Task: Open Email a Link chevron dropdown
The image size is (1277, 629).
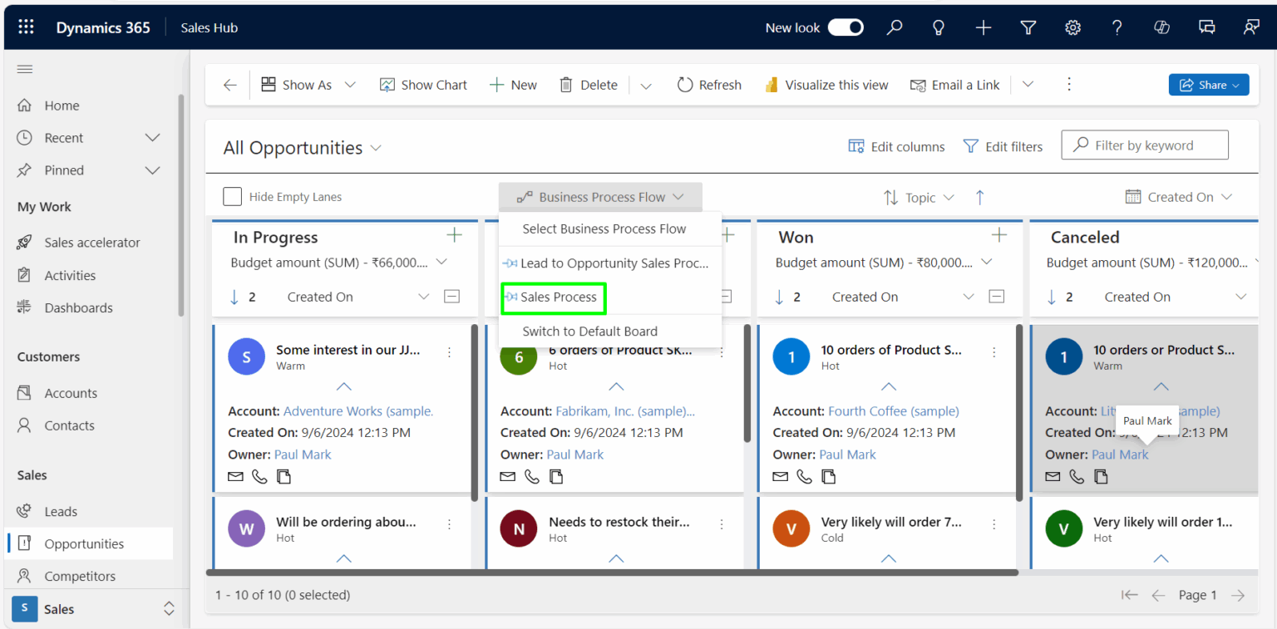Action: pos(1028,85)
